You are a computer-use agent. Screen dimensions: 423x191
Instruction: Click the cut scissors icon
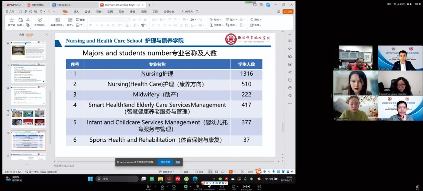pyautogui.click(x=28, y=20)
